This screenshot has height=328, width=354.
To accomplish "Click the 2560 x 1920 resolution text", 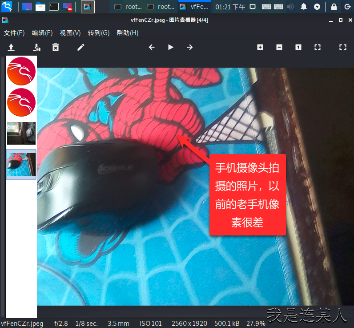I will click(x=189, y=324).
